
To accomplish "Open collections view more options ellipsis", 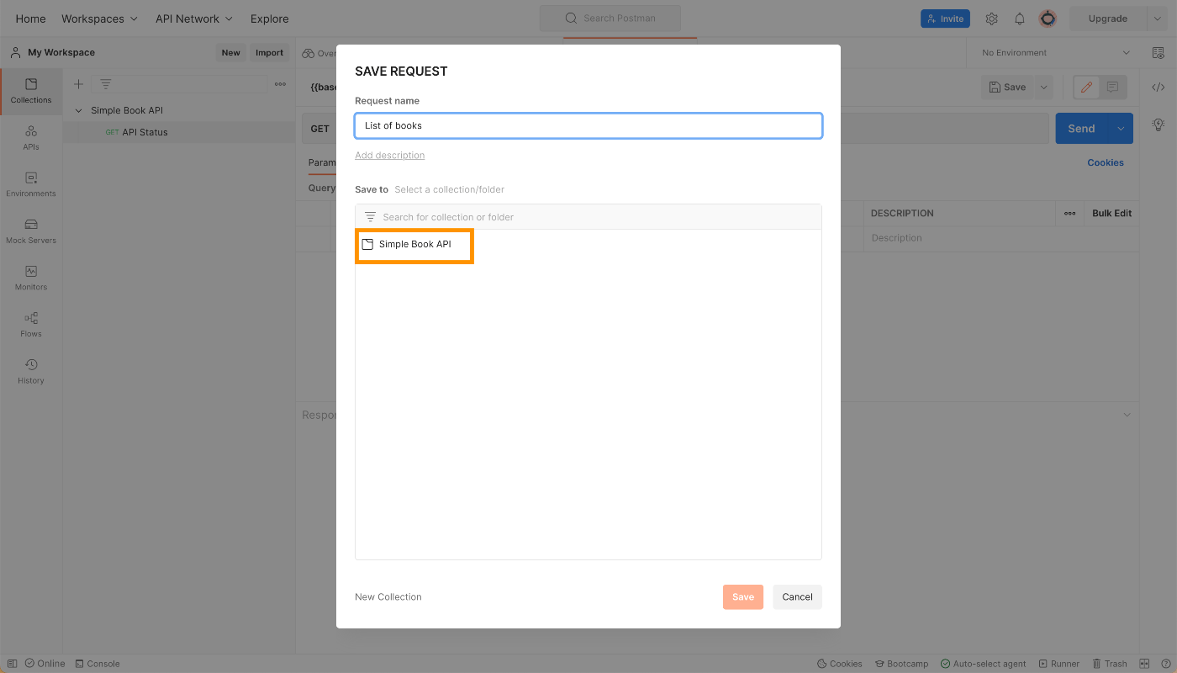I will (280, 84).
